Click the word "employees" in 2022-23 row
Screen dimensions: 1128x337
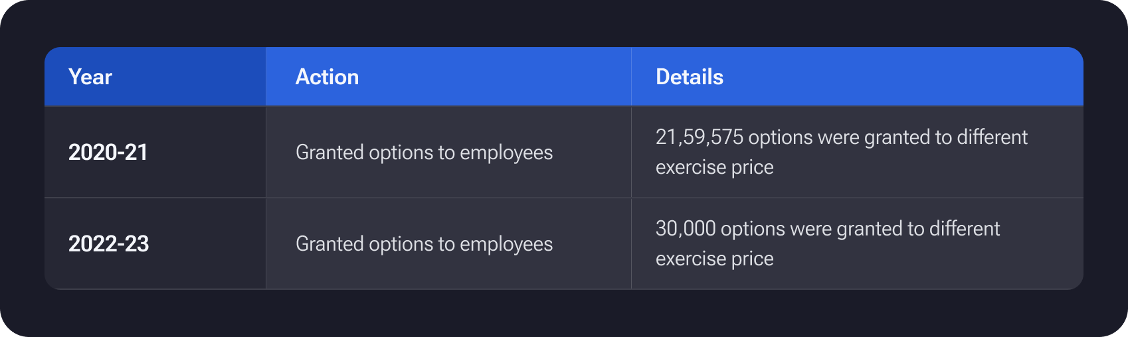506,244
